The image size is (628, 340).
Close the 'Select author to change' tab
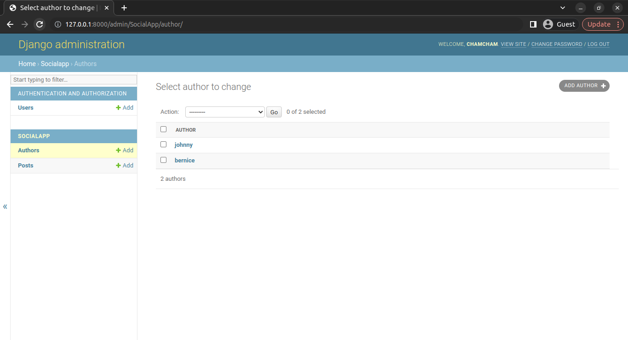click(x=107, y=8)
